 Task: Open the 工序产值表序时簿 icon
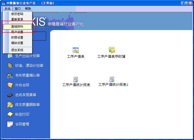(x=112, y=50)
